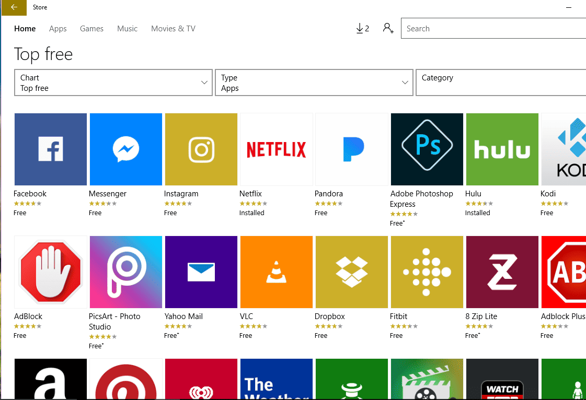Click Installed label under Netflix

[252, 213]
